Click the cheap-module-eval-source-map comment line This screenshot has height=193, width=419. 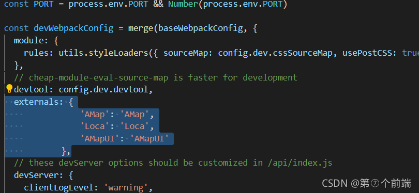[x=156, y=77]
